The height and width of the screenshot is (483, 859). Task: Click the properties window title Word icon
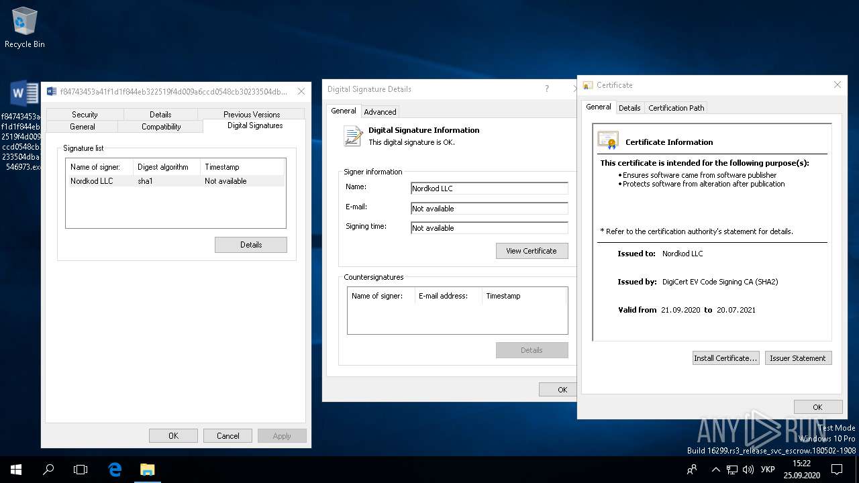[52, 91]
